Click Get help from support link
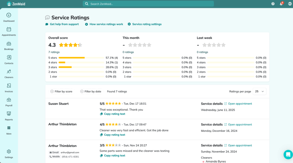 64,24
